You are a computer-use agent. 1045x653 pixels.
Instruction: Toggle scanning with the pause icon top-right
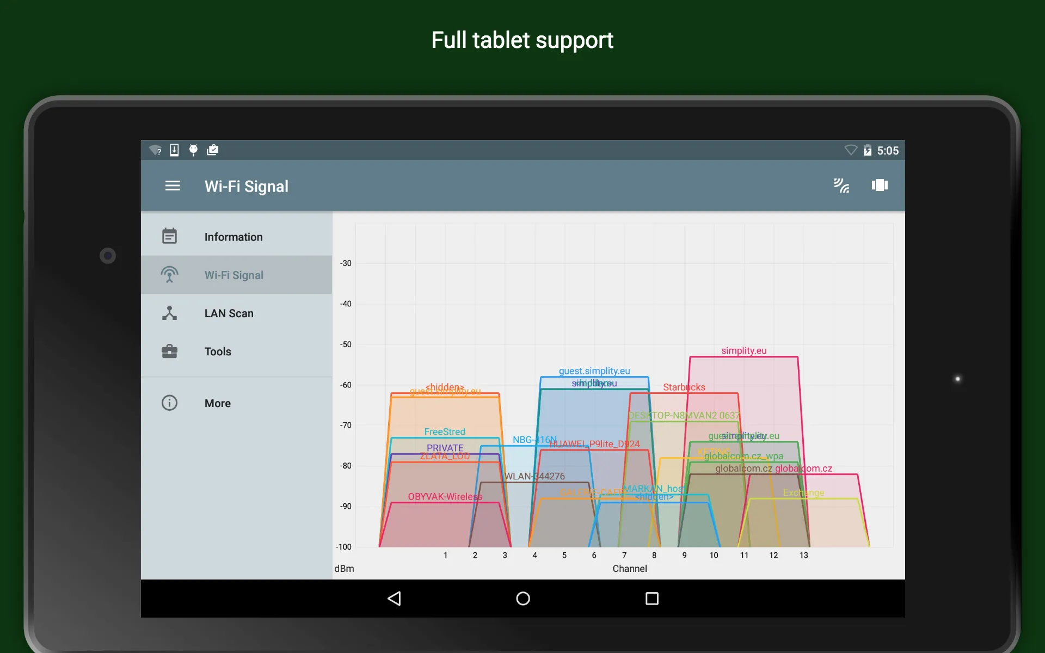880,186
